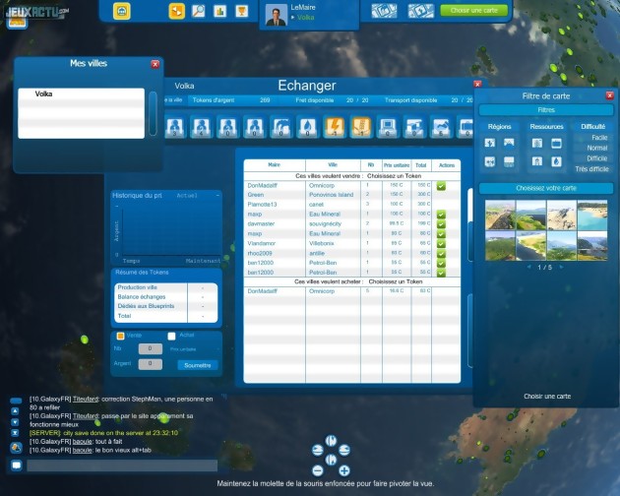This screenshot has height=496, width=620.
Task: Open the magnifier search icon in top bar
Action: click(x=199, y=11)
